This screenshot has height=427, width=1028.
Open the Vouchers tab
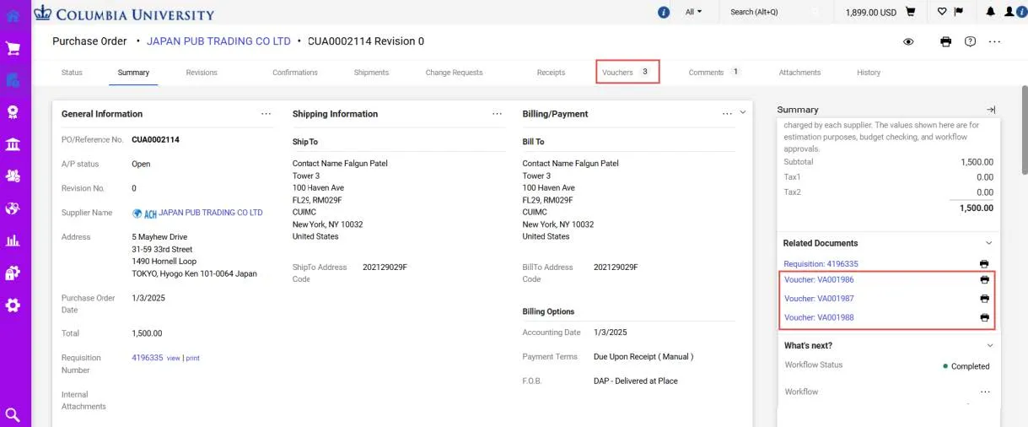click(x=627, y=73)
